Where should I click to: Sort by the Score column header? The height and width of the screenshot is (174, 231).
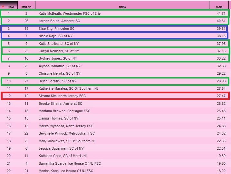[x=219, y=7]
